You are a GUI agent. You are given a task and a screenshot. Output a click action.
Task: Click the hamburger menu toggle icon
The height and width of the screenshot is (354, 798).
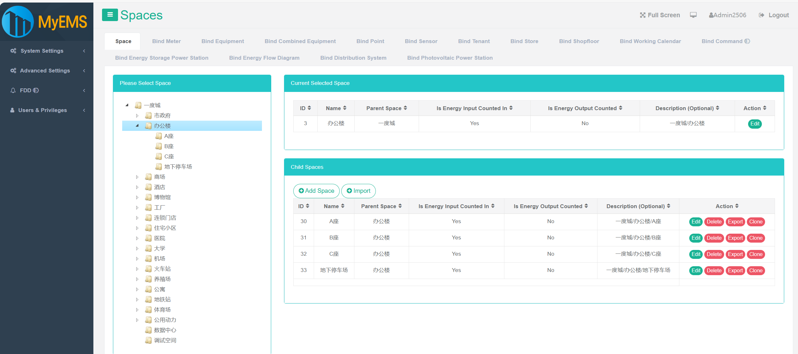point(110,15)
